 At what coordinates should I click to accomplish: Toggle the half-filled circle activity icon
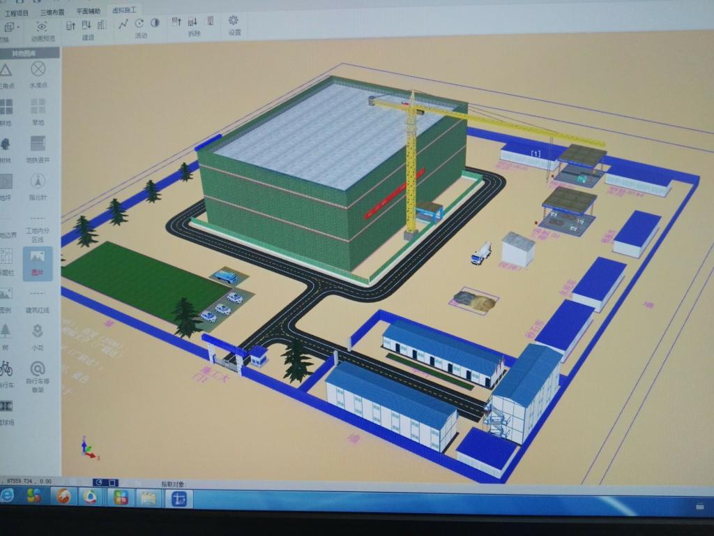click(x=155, y=23)
